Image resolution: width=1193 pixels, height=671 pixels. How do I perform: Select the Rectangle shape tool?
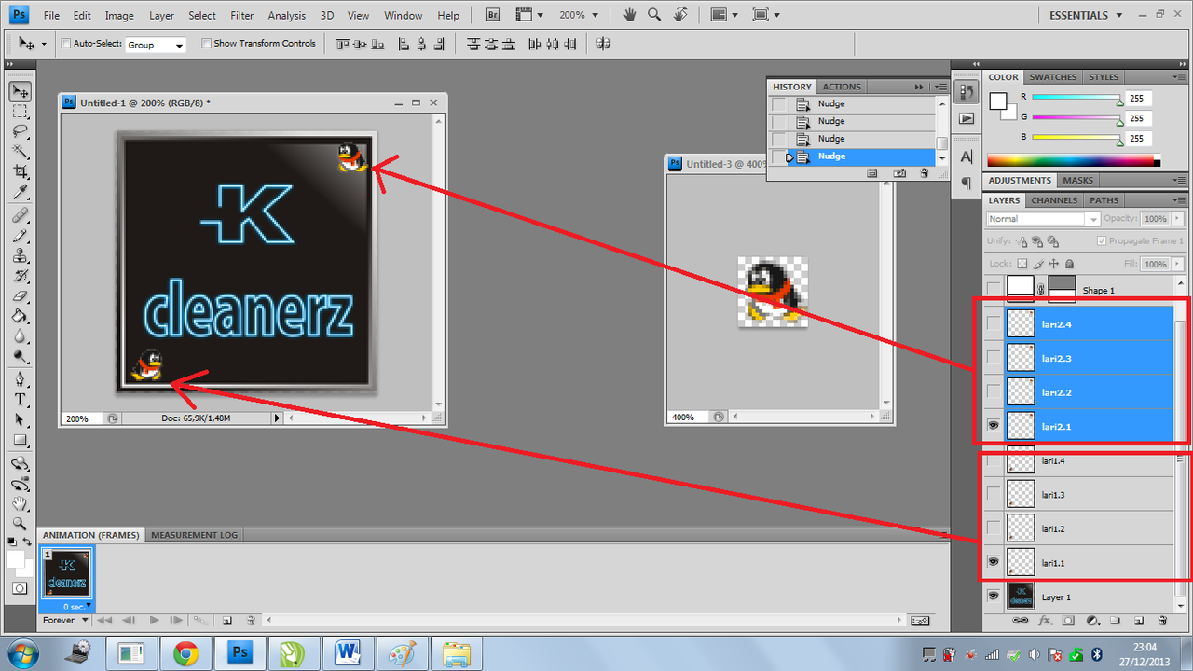(21, 441)
